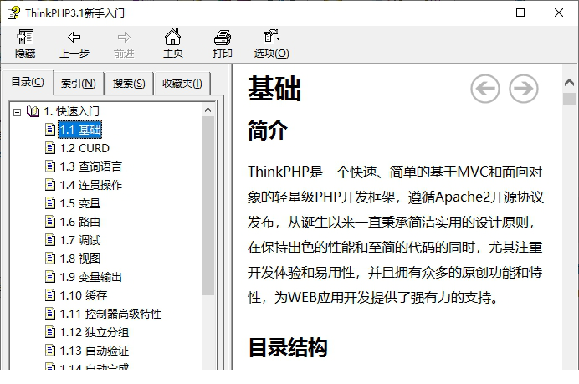Open the 1.8 视图 topic
The height and width of the screenshot is (384, 579).
pyautogui.click(x=80, y=259)
